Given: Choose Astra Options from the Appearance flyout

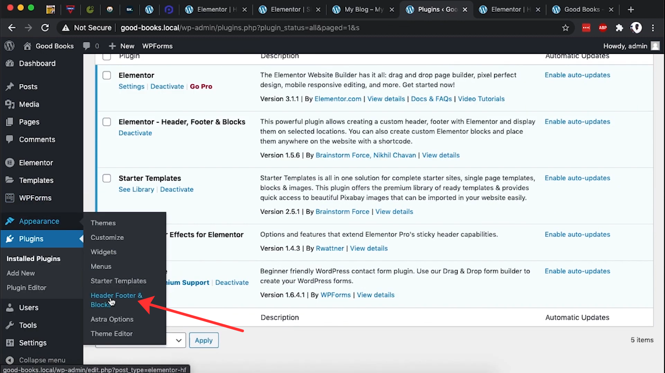Looking at the screenshot, I should tap(112, 319).
